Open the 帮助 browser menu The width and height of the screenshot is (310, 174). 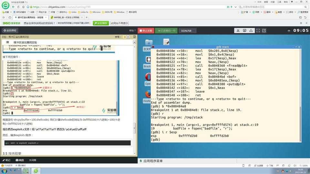[x=286, y=2]
